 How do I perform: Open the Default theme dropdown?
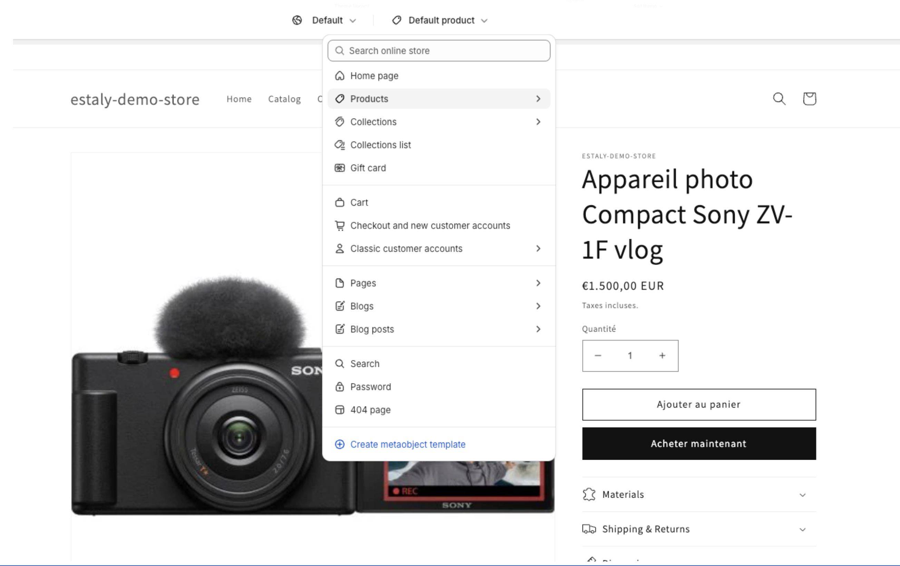coord(324,20)
